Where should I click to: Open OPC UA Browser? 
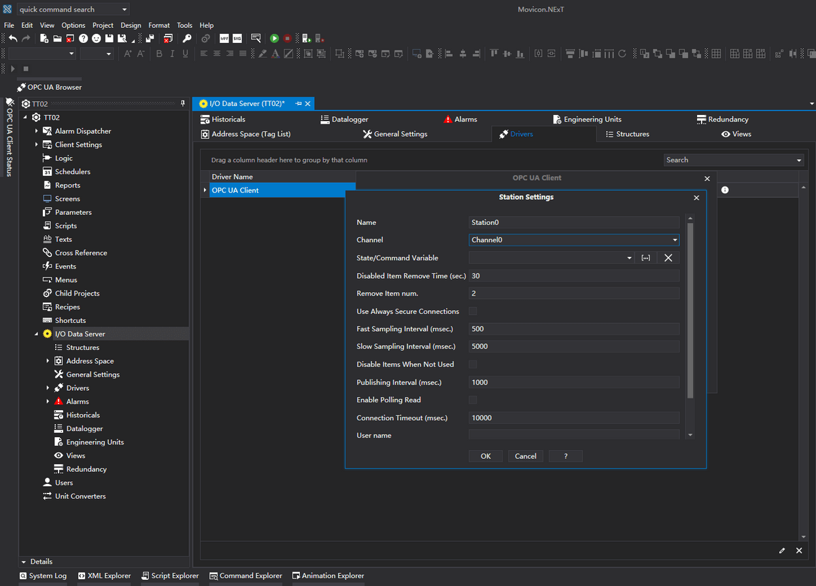pos(49,87)
